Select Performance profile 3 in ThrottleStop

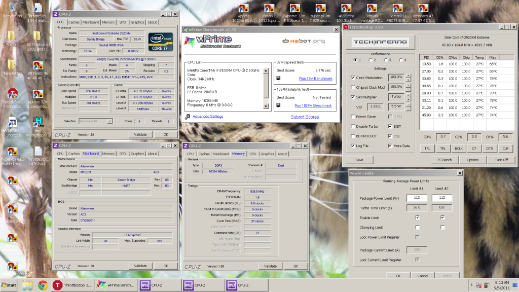click(386, 60)
